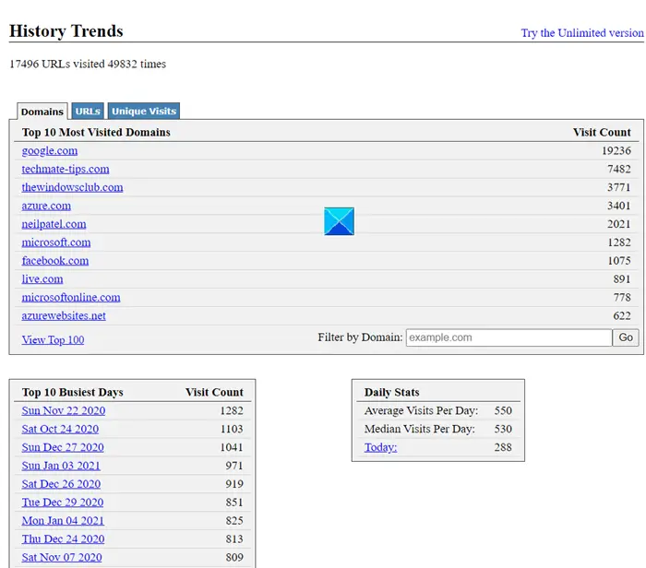Click the 7482 visit count value

pos(619,169)
